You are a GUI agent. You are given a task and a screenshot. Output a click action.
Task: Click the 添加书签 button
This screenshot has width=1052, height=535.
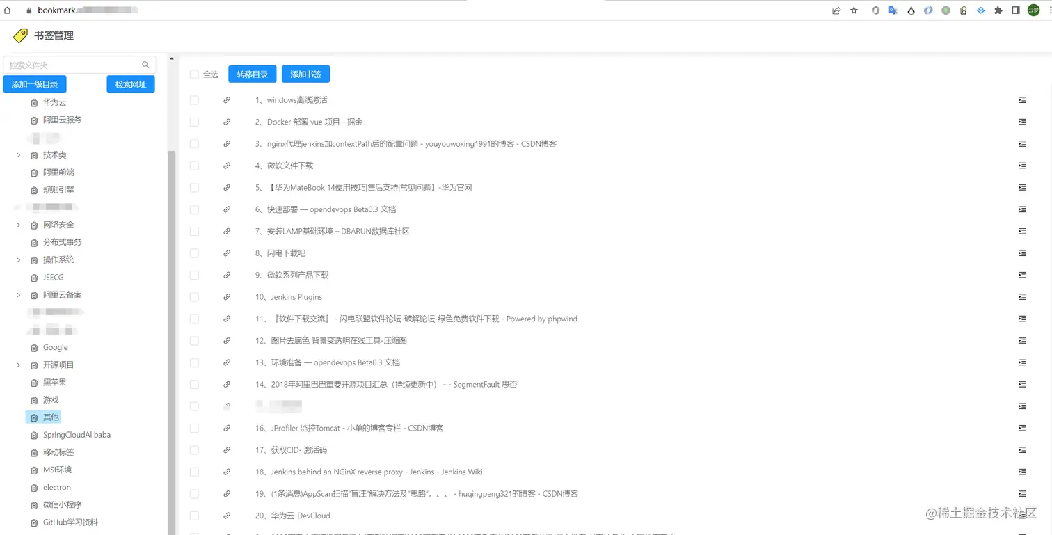point(305,74)
